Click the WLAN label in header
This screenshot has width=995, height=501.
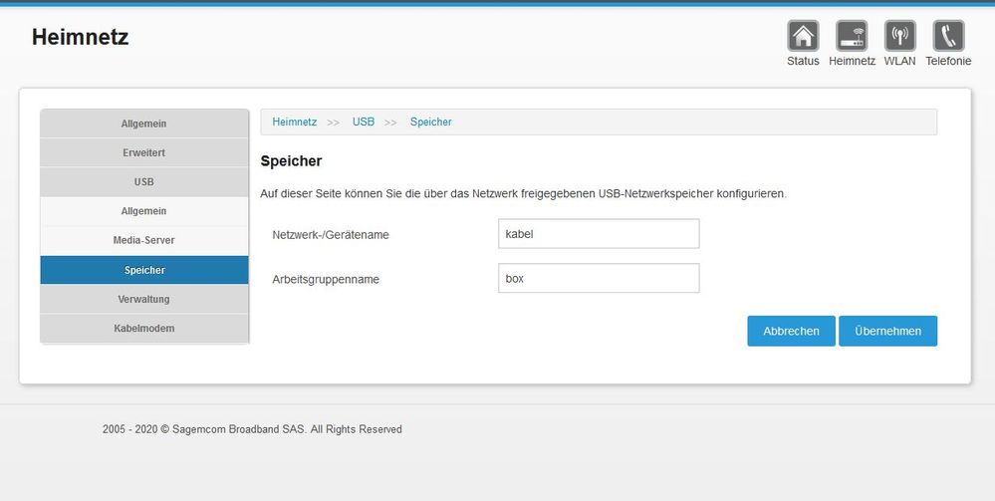coord(899,61)
